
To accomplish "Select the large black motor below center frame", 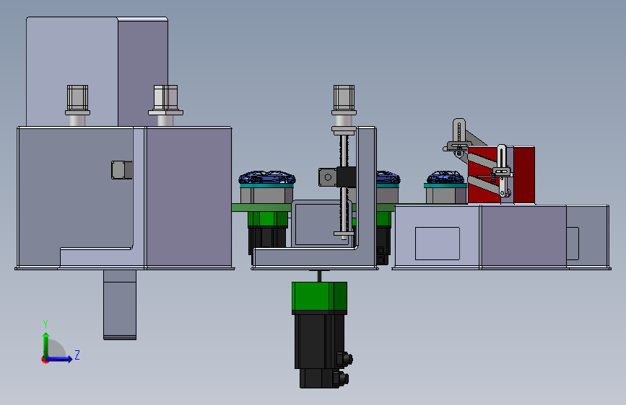I will 320,351.
